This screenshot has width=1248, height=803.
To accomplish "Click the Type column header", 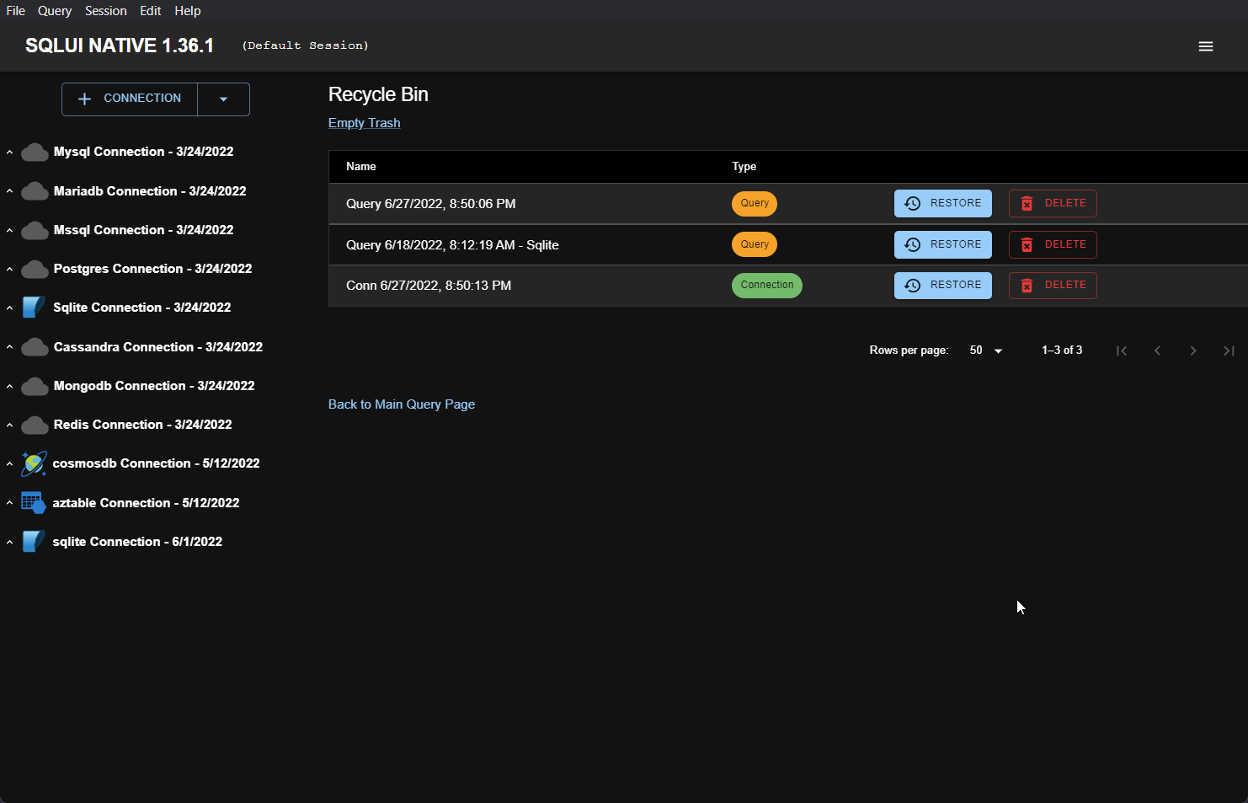I will 744,167.
